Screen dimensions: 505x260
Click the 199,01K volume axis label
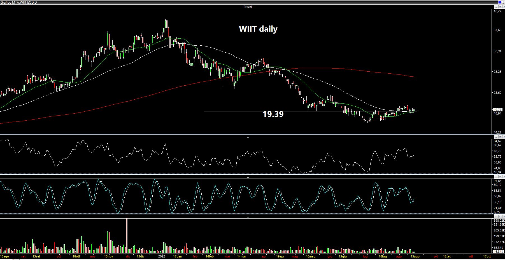(x=499, y=236)
